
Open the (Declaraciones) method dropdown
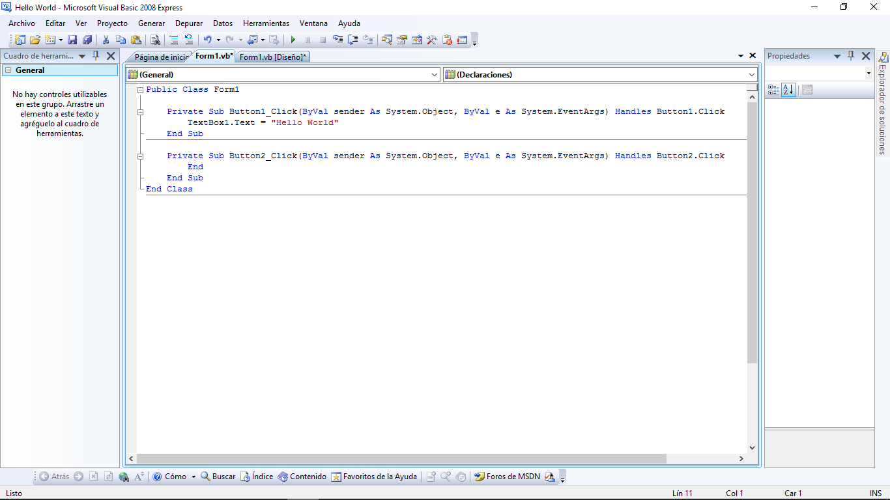point(752,75)
